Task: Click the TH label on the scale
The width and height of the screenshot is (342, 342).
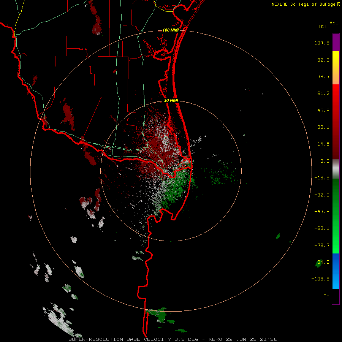Action: 326,296
